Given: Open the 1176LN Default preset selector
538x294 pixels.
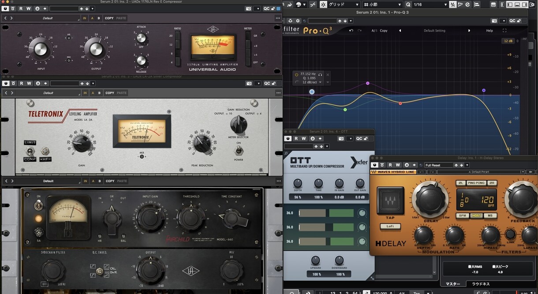Looking at the screenshot, I should (48, 18).
